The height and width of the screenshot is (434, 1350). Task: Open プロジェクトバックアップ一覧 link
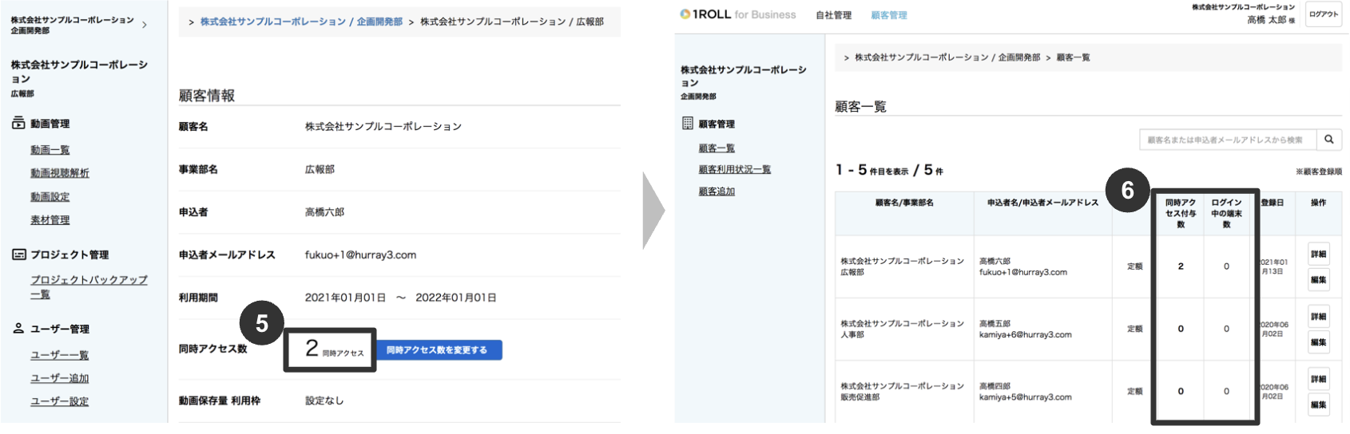click(89, 286)
